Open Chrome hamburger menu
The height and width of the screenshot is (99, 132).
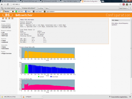130,4
